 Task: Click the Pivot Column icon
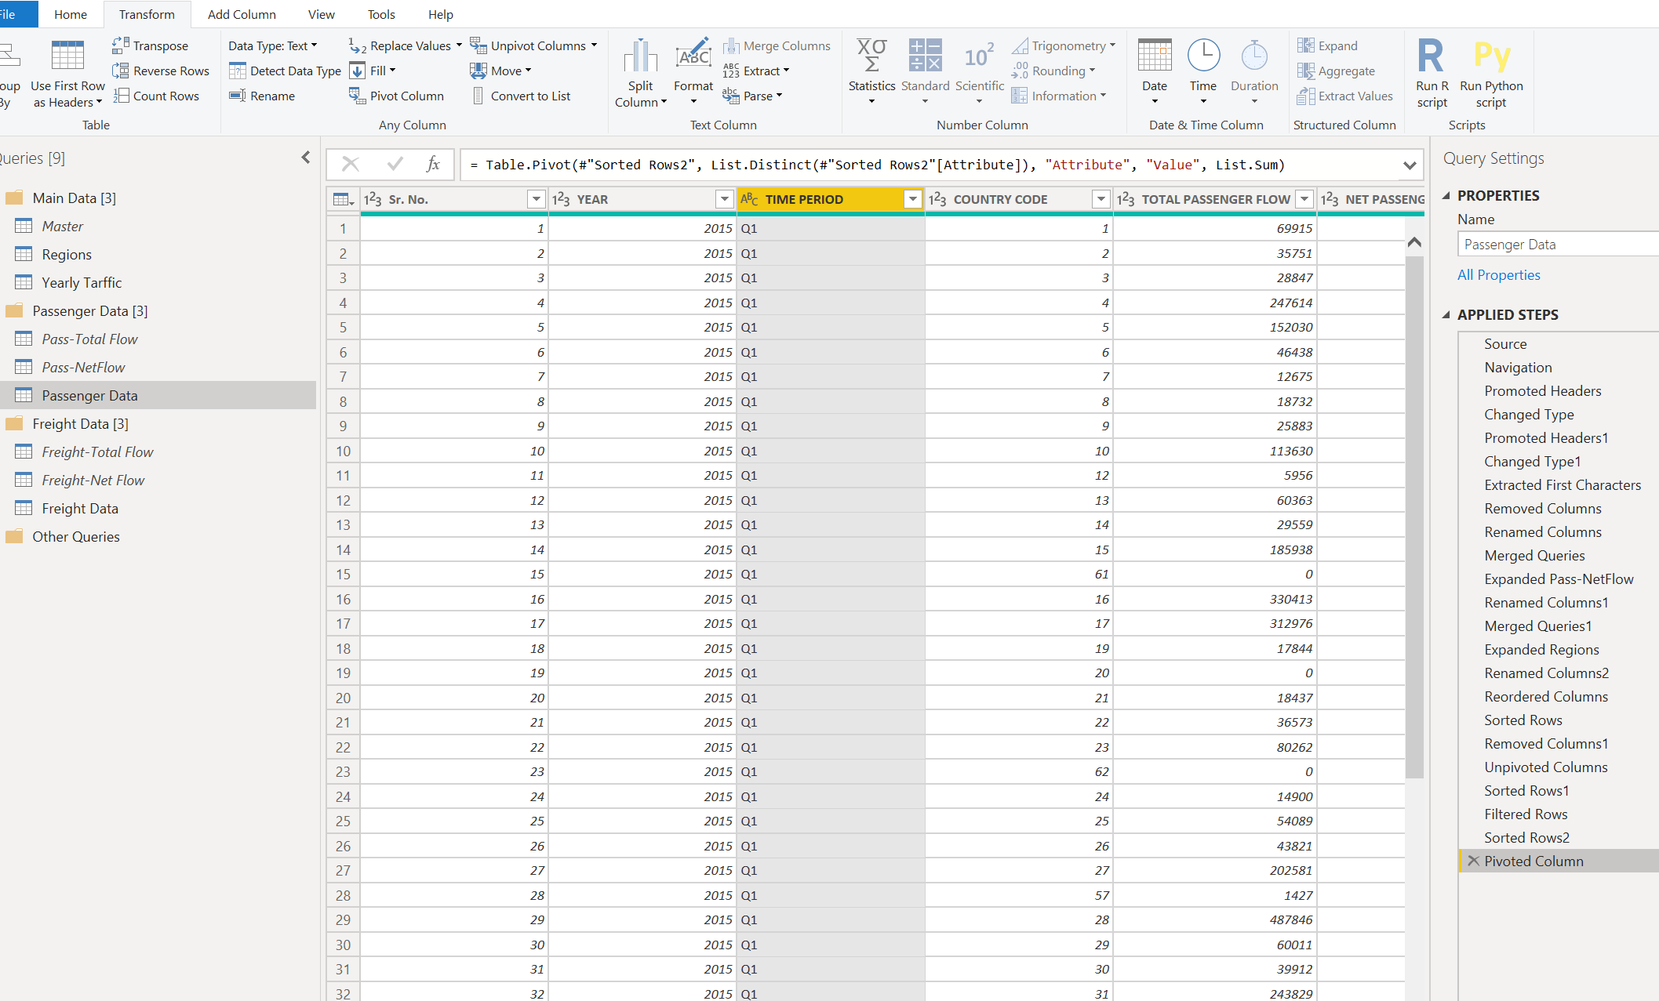click(358, 96)
